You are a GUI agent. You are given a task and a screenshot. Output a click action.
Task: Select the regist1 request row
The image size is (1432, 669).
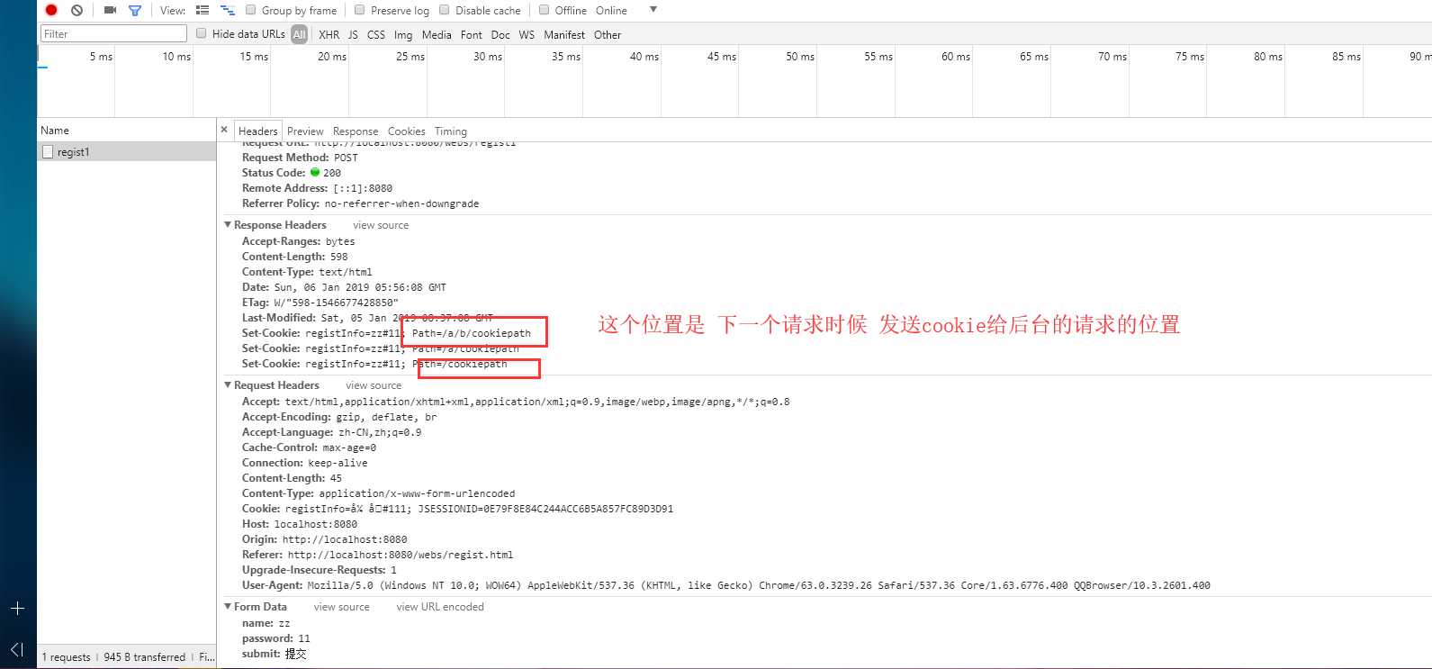(x=127, y=152)
